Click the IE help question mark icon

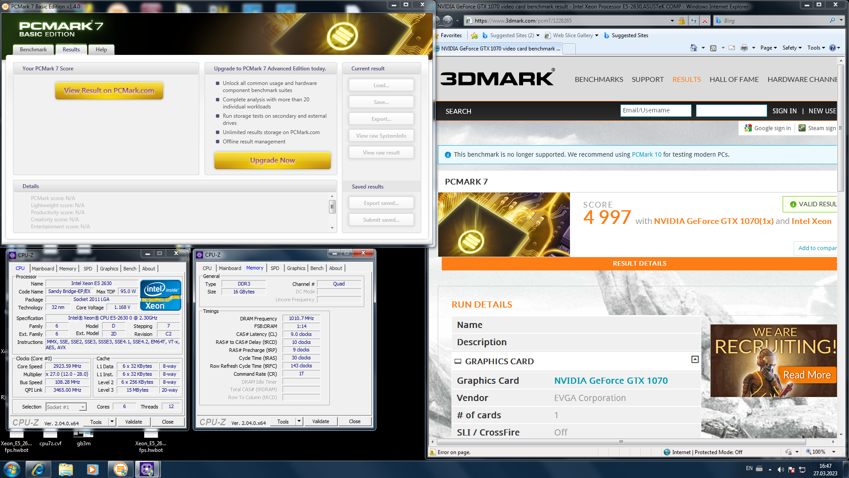click(832, 48)
